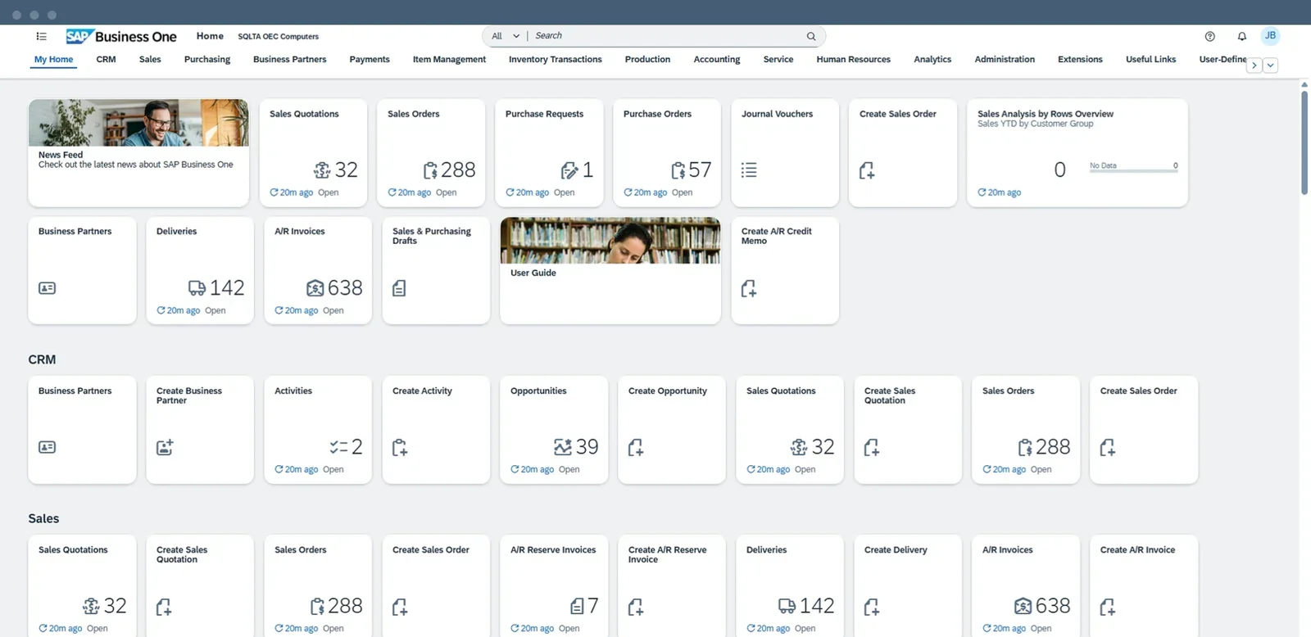Image resolution: width=1311 pixels, height=637 pixels.
Task: Go to the Item Management tab
Action: pos(449,59)
